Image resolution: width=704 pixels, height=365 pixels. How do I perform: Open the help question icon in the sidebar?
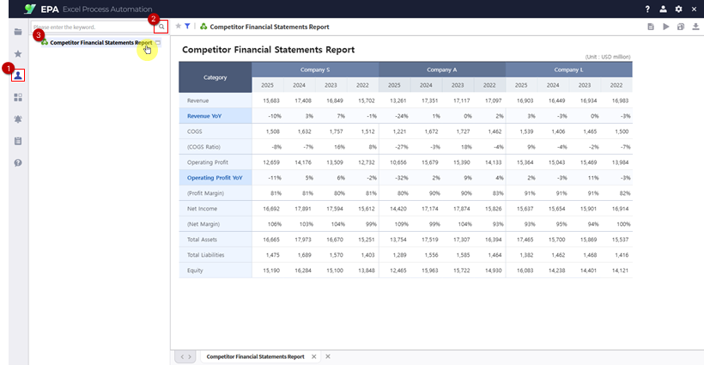(18, 162)
